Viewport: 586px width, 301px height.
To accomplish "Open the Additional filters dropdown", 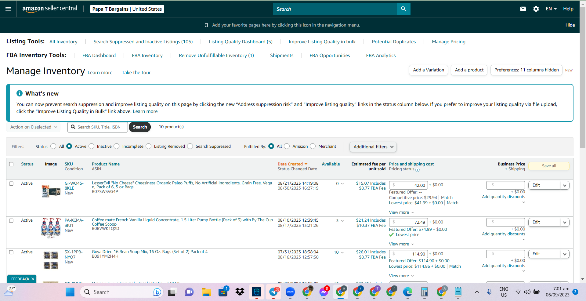I will point(373,147).
